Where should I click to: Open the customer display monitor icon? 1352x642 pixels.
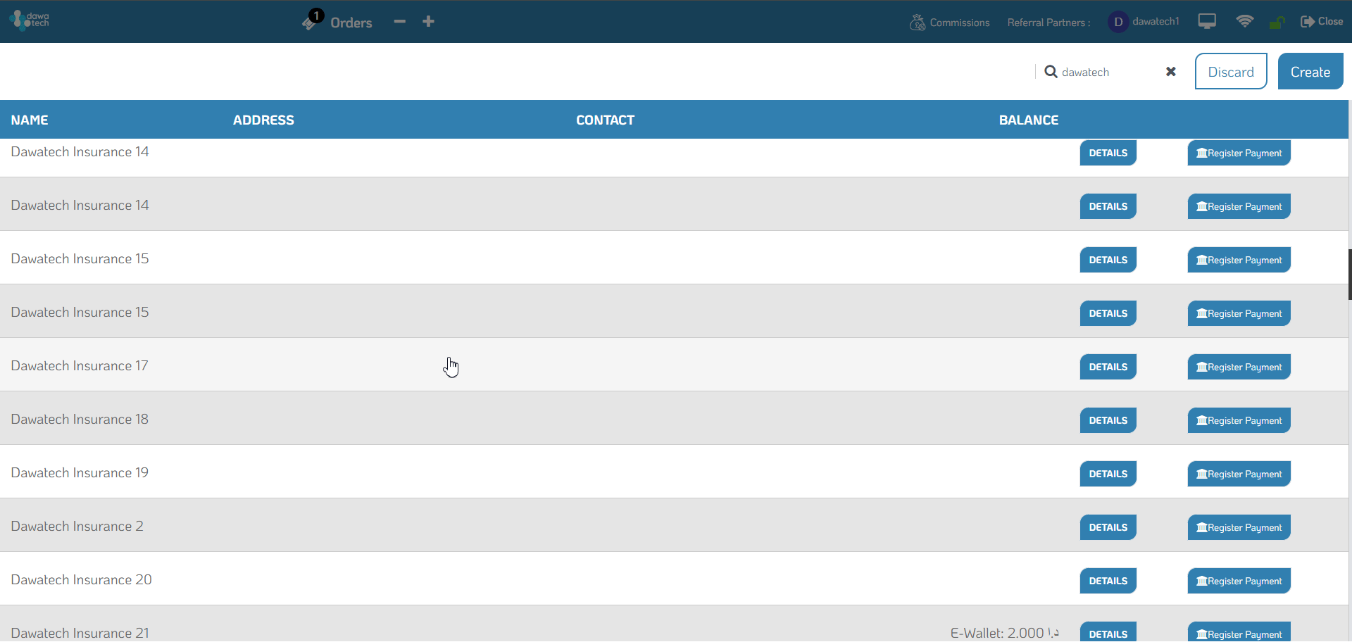click(x=1207, y=22)
